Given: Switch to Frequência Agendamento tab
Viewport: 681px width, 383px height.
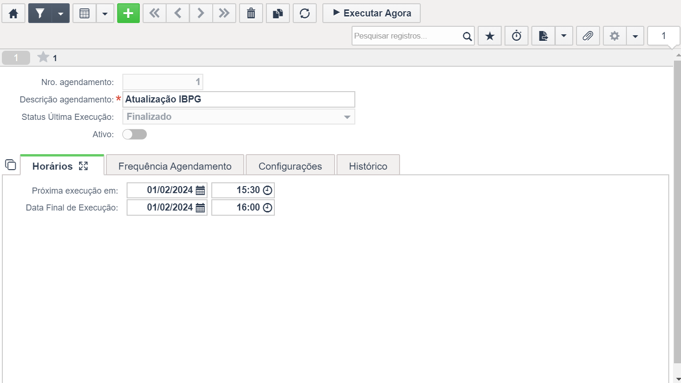Looking at the screenshot, I should click(x=175, y=165).
